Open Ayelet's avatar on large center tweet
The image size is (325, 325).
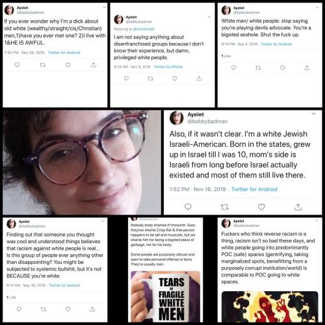[x=177, y=118]
